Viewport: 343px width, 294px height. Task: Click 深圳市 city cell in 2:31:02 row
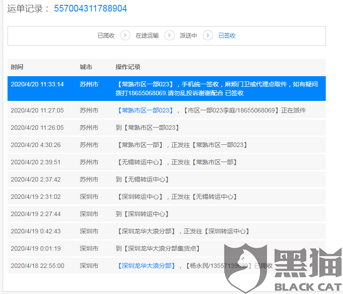[89, 197]
